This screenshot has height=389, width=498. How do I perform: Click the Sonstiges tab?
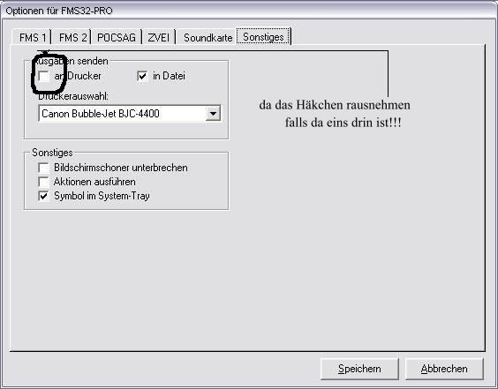[263, 37]
